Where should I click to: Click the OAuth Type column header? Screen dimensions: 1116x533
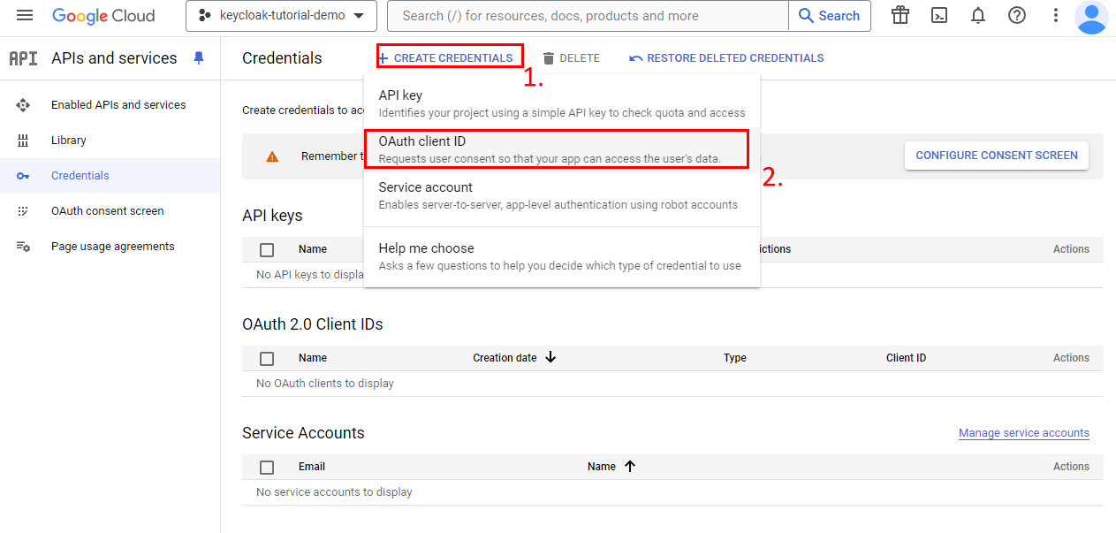[734, 358]
